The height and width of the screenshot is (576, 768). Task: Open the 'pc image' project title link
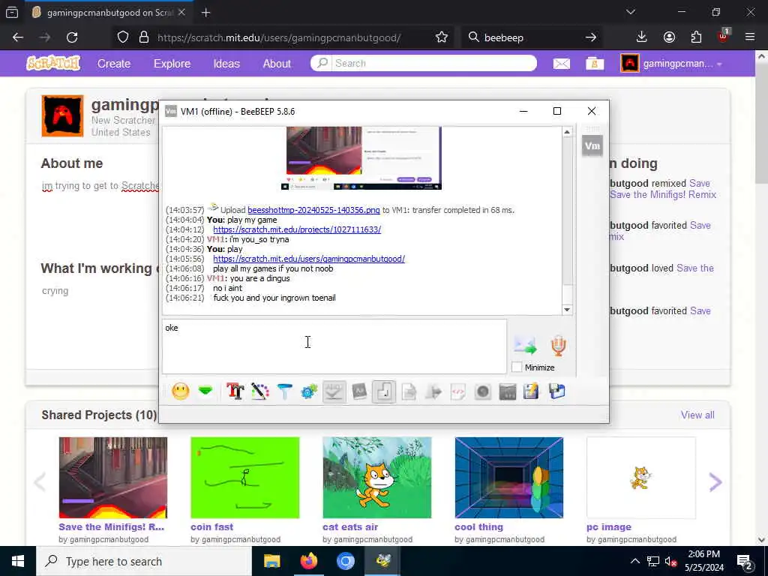[609, 527]
